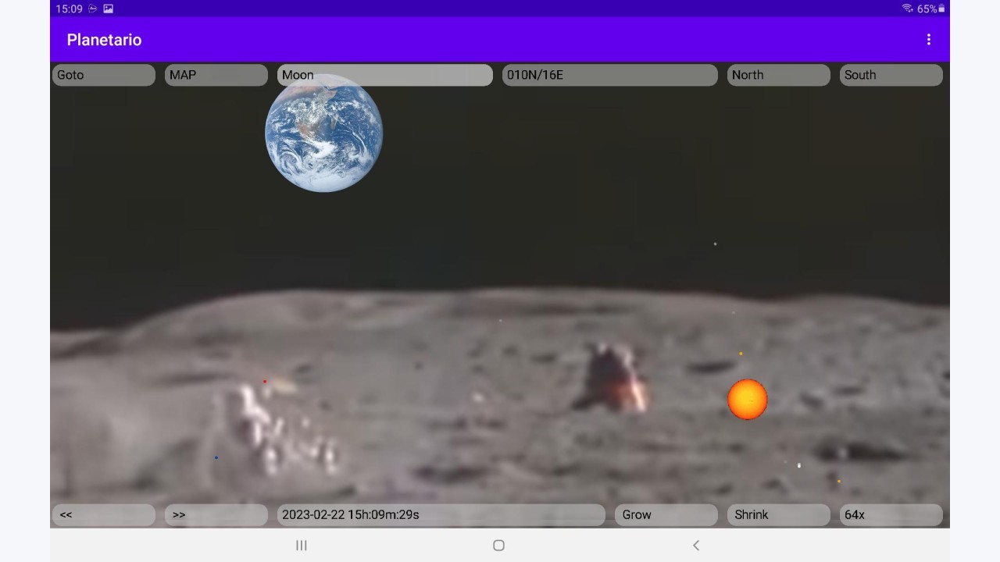Tap the Android recent apps icon
The width and height of the screenshot is (1000, 562).
tap(302, 546)
